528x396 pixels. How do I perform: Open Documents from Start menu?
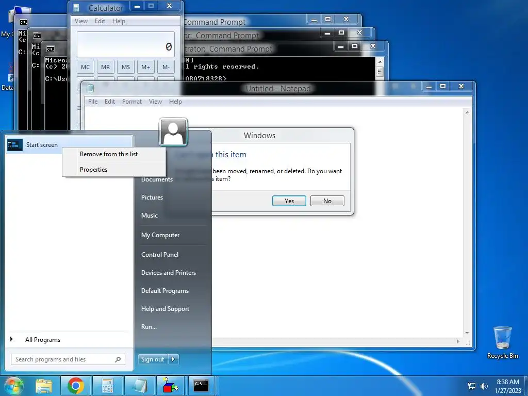157,179
